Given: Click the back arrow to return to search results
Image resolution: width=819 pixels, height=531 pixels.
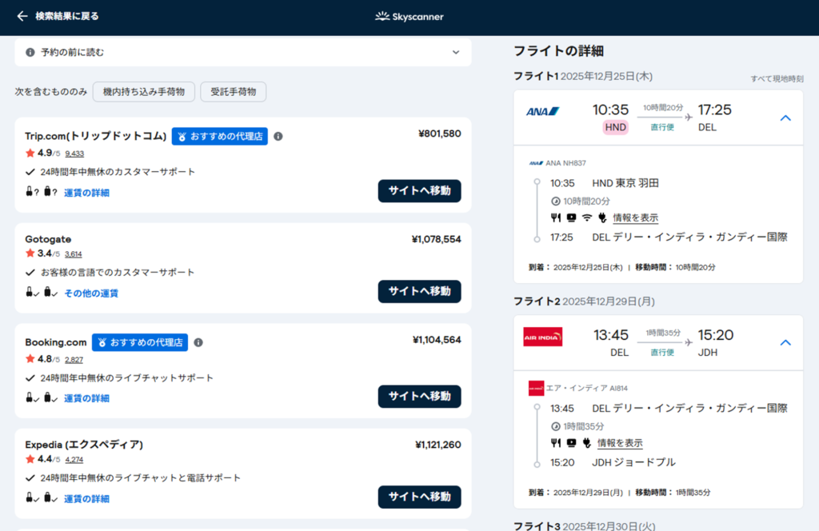Looking at the screenshot, I should (22, 16).
